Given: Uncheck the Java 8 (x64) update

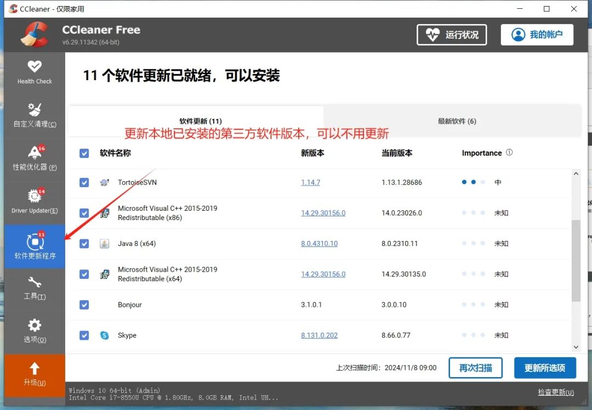Looking at the screenshot, I should 84,243.
